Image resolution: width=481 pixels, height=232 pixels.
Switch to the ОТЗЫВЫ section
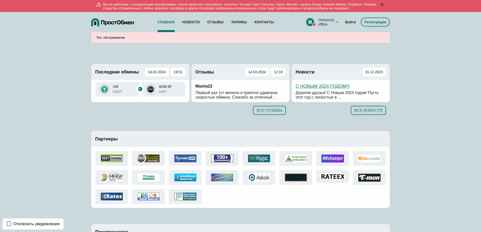215,22
